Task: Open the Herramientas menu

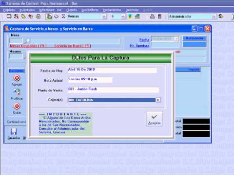Action: pyautogui.click(x=112, y=10)
